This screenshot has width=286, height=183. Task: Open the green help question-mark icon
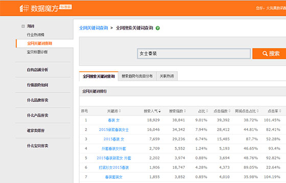pyautogui.click(x=158, y=28)
